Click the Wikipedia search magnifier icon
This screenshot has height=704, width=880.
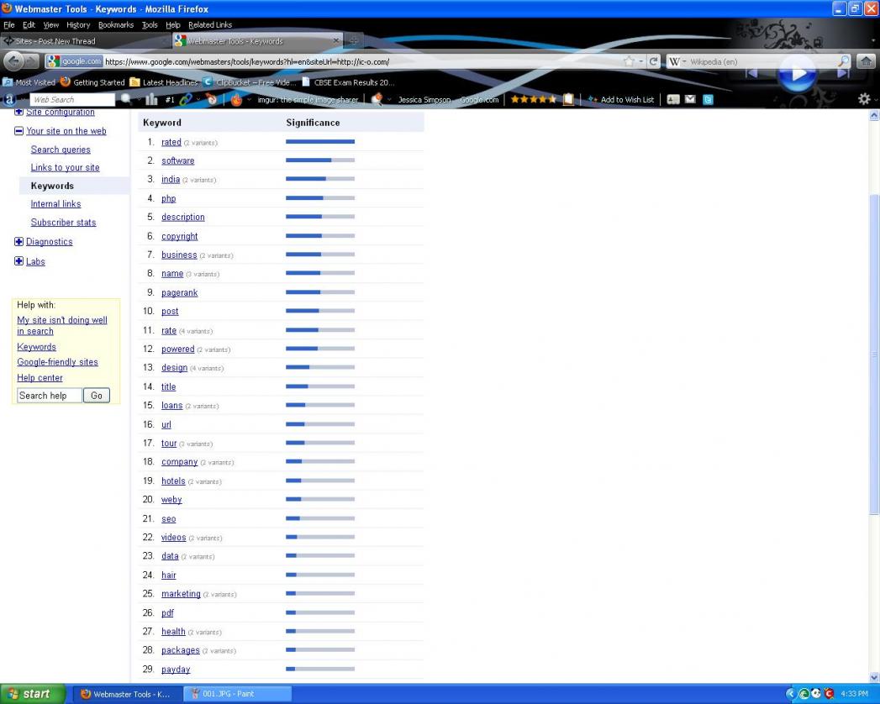[844, 61]
